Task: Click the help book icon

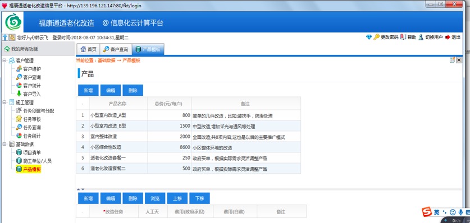Action: (x=403, y=38)
